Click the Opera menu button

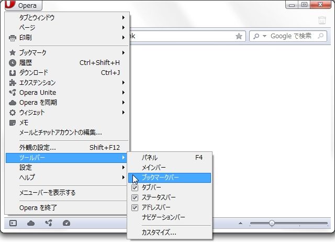(24, 5)
